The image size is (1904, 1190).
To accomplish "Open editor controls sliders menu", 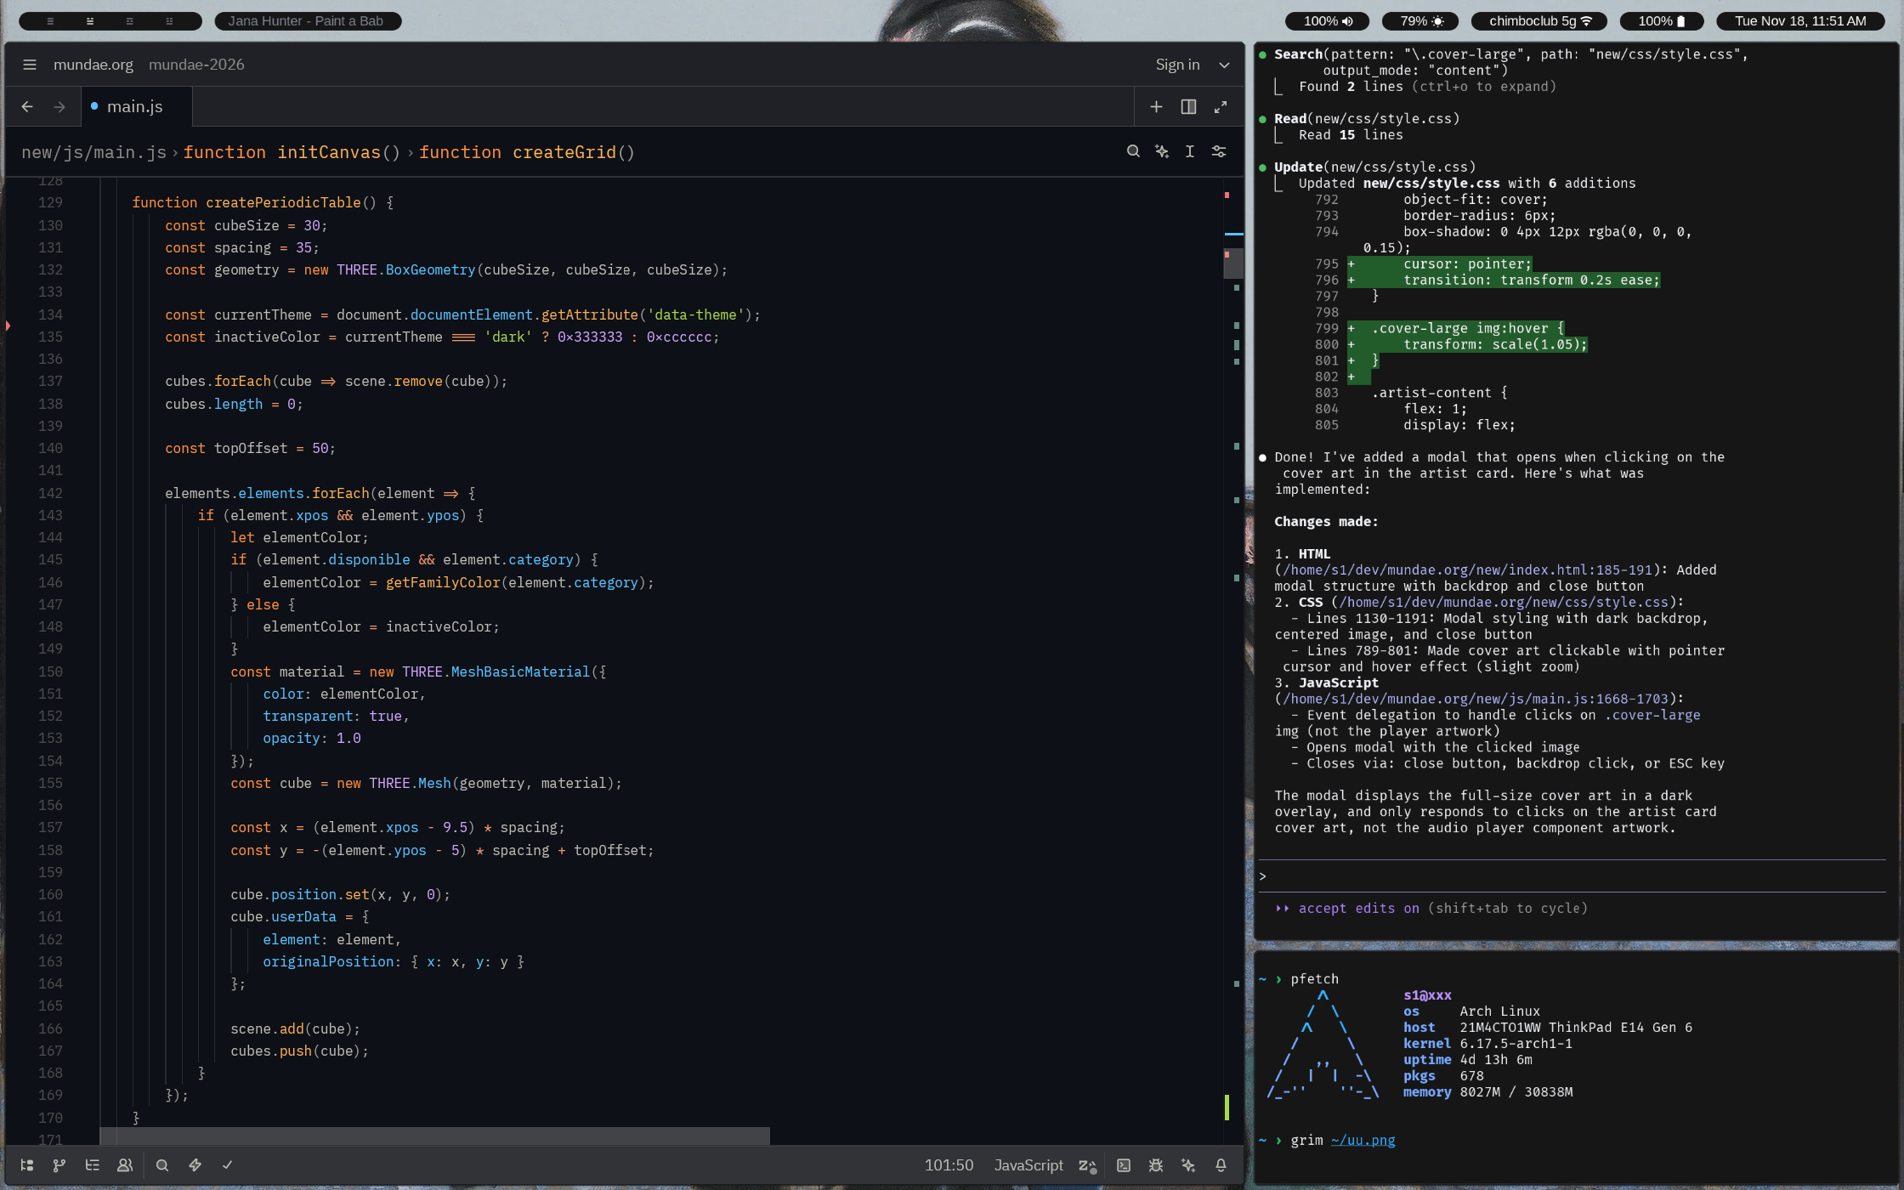I will tap(1219, 151).
